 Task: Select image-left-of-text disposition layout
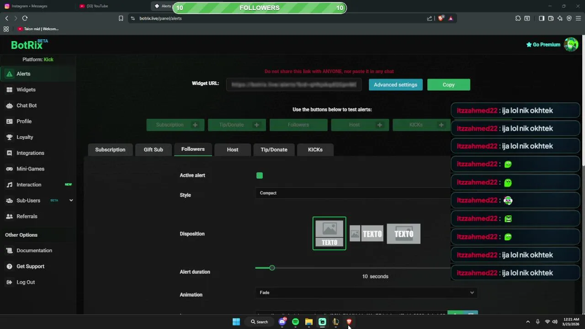coord(366,234)
